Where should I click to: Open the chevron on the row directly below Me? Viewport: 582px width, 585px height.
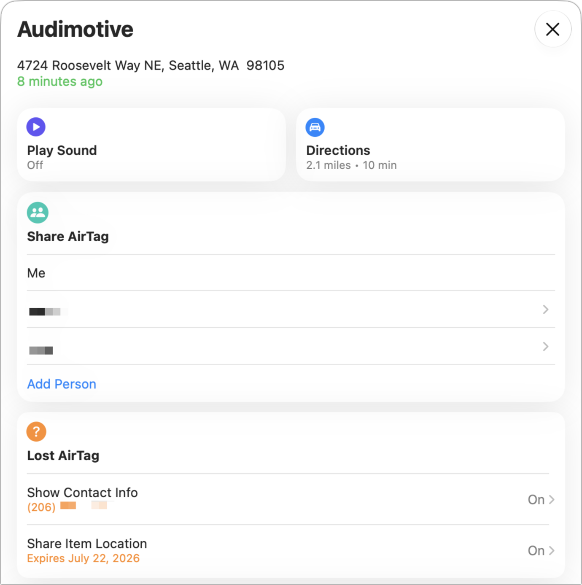point(545,310)
